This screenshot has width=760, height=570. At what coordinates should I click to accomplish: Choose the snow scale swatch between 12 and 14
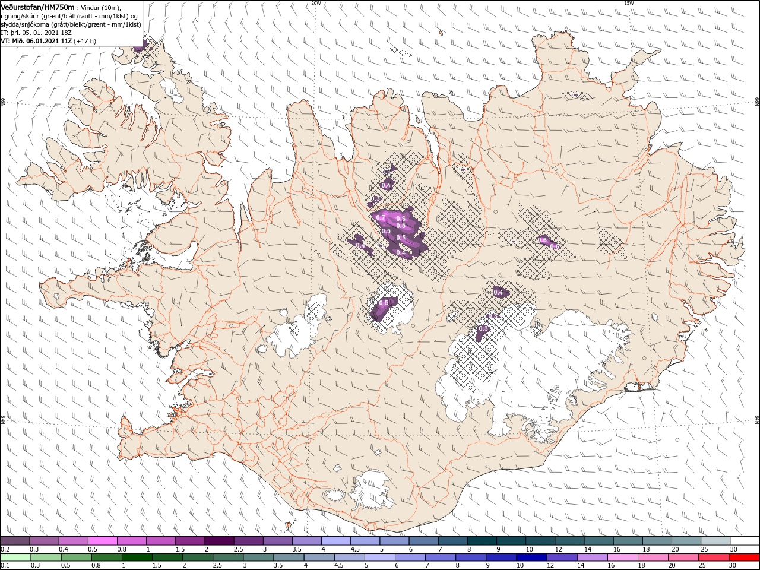coord(569,541)
